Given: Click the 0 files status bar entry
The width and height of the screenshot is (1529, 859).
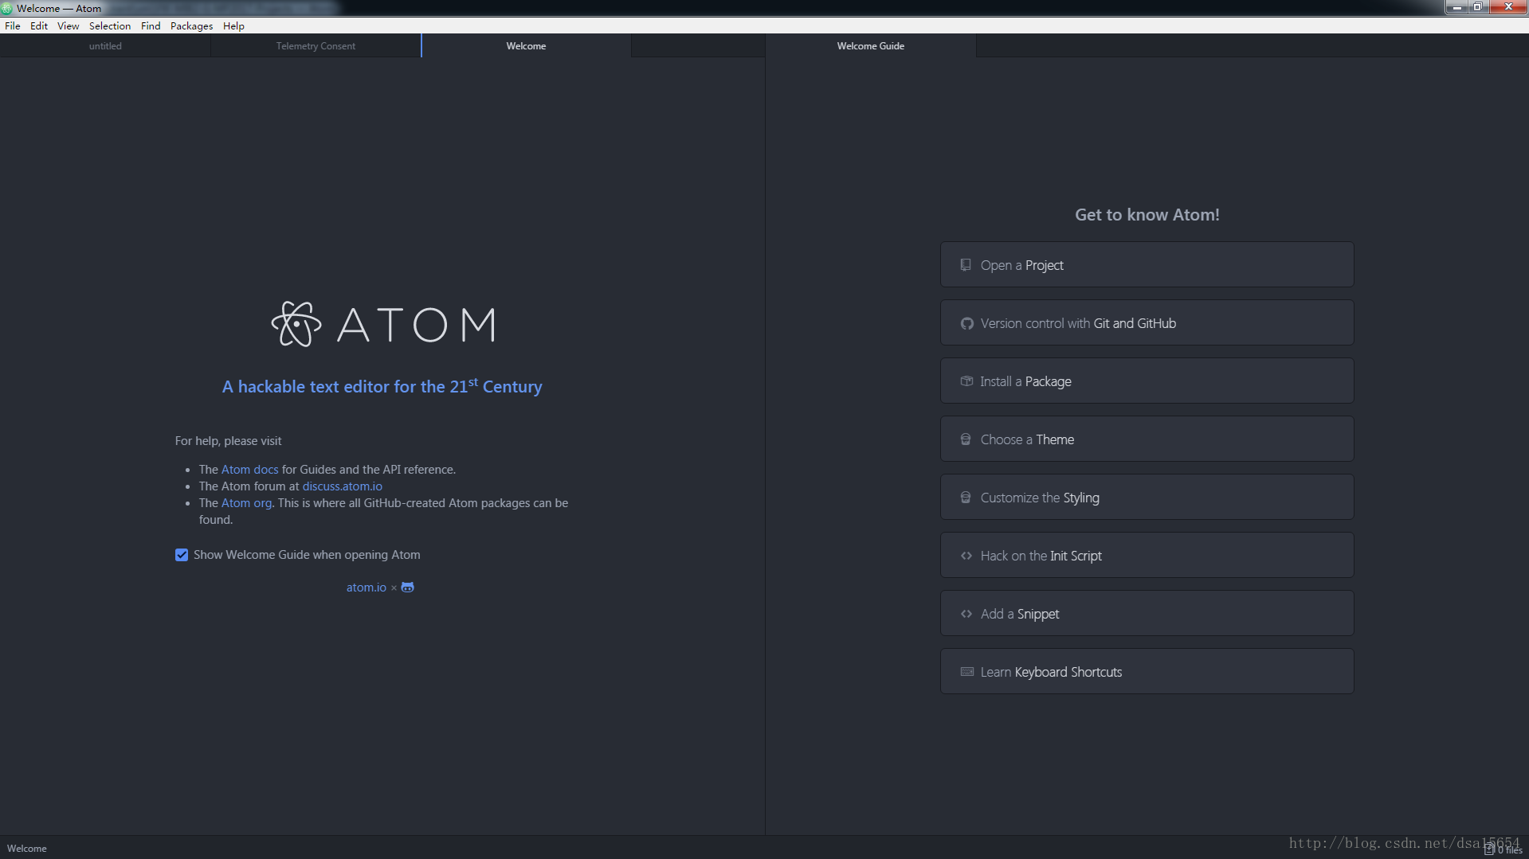Looking at the screenshot, I should point(1504,849).
